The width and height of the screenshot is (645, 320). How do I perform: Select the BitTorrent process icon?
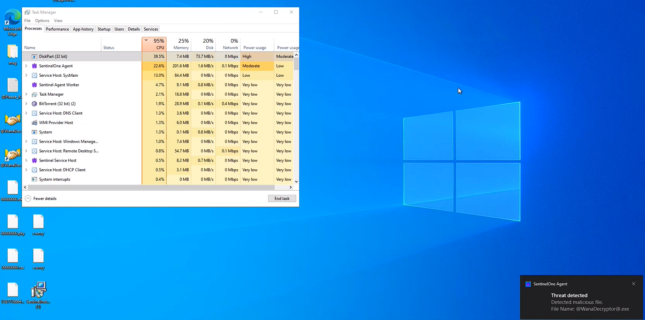click(x=34, y=104)
